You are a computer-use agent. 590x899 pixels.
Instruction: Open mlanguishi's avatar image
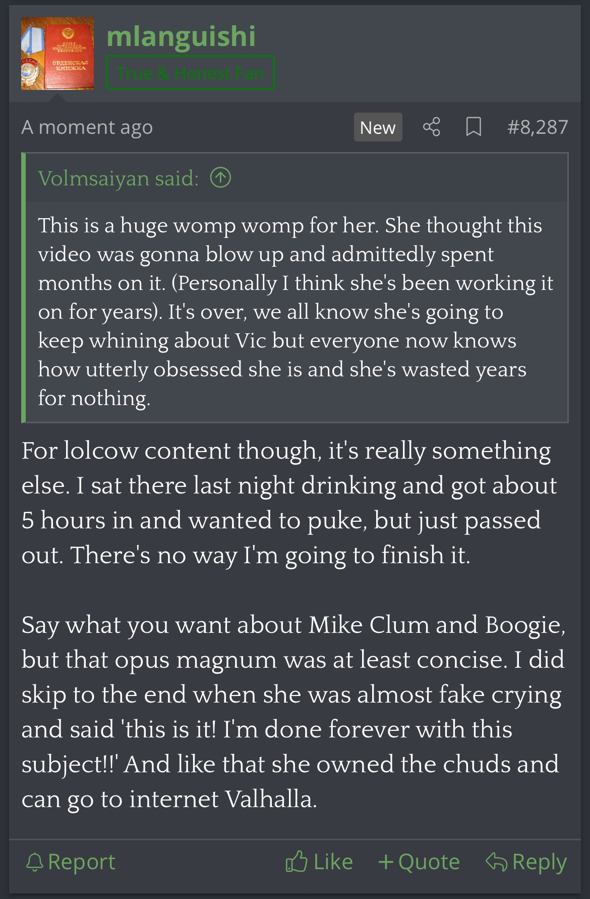[x=57, y=54]
